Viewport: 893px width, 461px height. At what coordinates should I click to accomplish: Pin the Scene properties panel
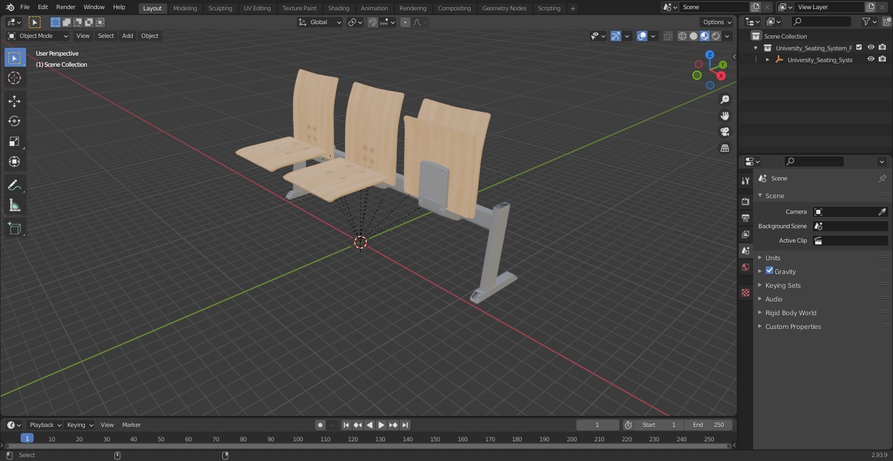[882, 179]
